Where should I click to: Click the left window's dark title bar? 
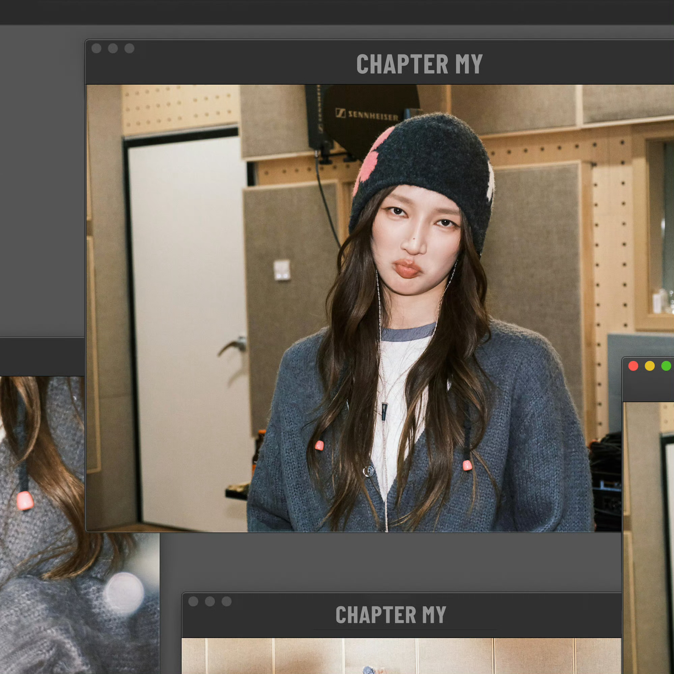click(x=42, y=357)
